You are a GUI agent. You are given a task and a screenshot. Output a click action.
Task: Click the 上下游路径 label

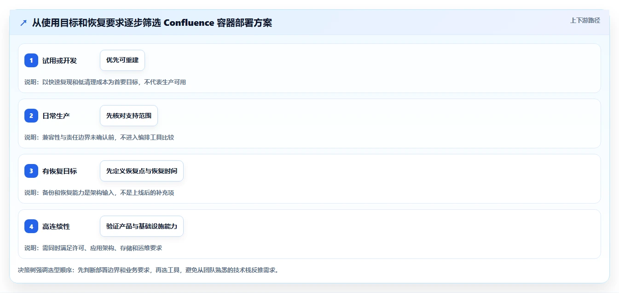(585, 20)
